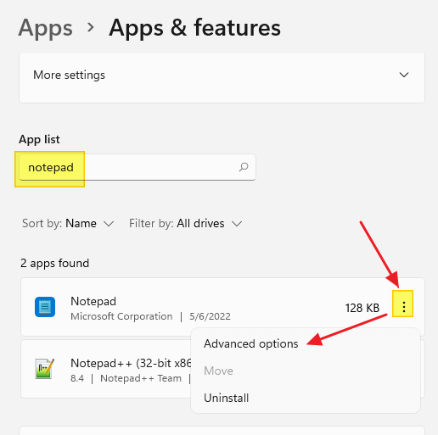This screenshot has height=435, width=438.
Task: Click the App list heading
Action: [39, 139]
